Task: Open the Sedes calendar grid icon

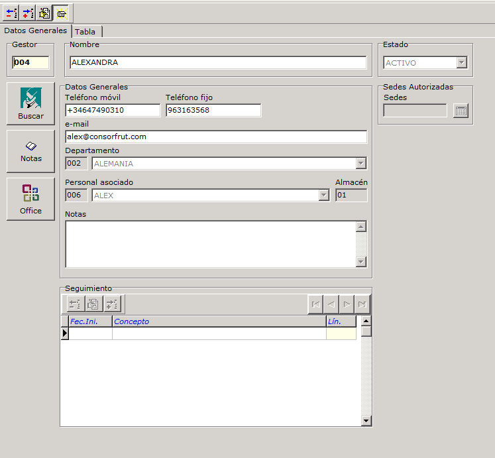Action: pos(461,111)
